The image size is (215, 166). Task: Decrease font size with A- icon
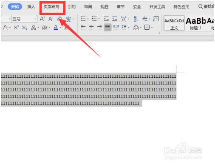coord(51,19)
